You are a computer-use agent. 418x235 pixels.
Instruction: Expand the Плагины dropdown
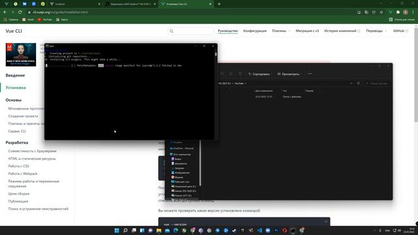[281, 31]
